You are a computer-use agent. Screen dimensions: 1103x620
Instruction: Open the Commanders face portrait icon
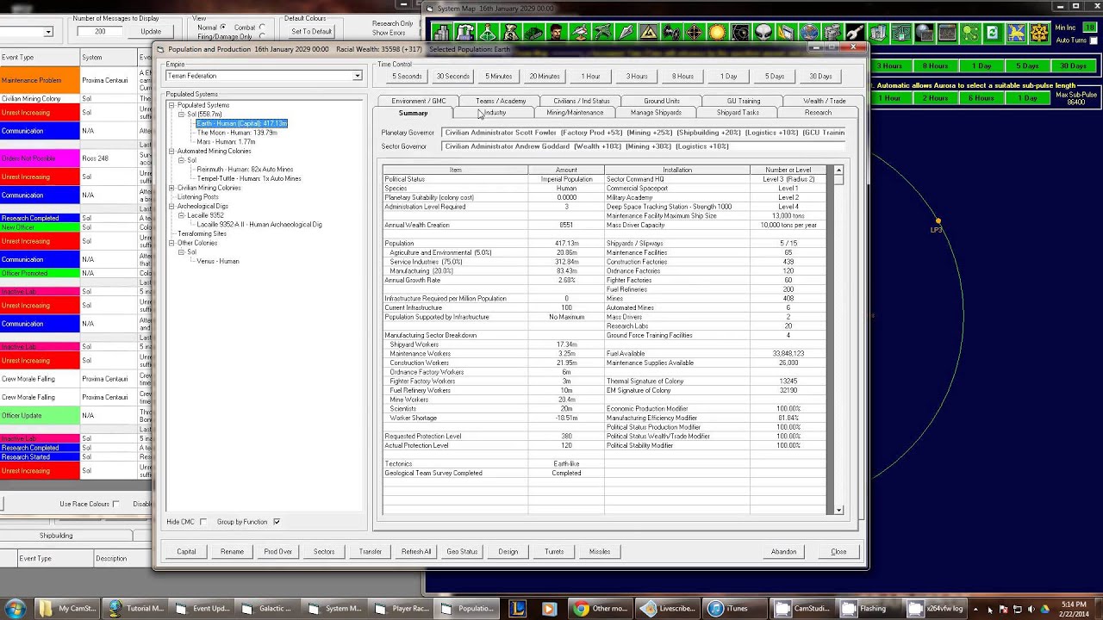click(x=556, y=33)
